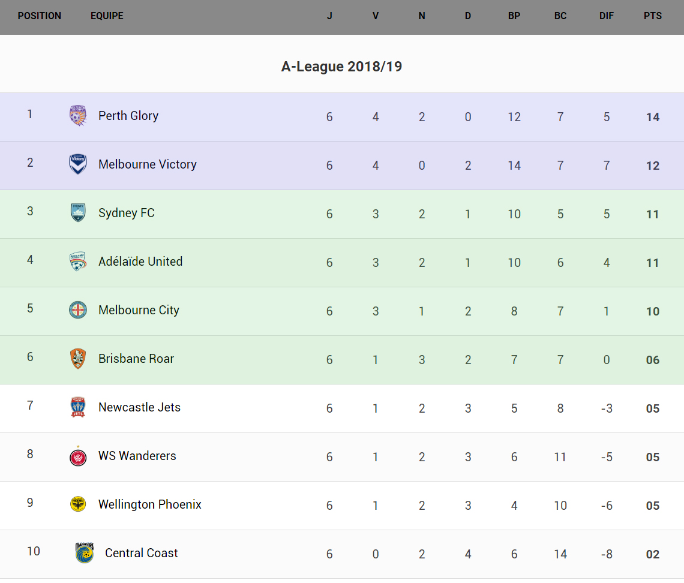The height and width of the screenshot is (583, 684).
Task: Select the Sydney FC team badge
Action: [78, 213]
